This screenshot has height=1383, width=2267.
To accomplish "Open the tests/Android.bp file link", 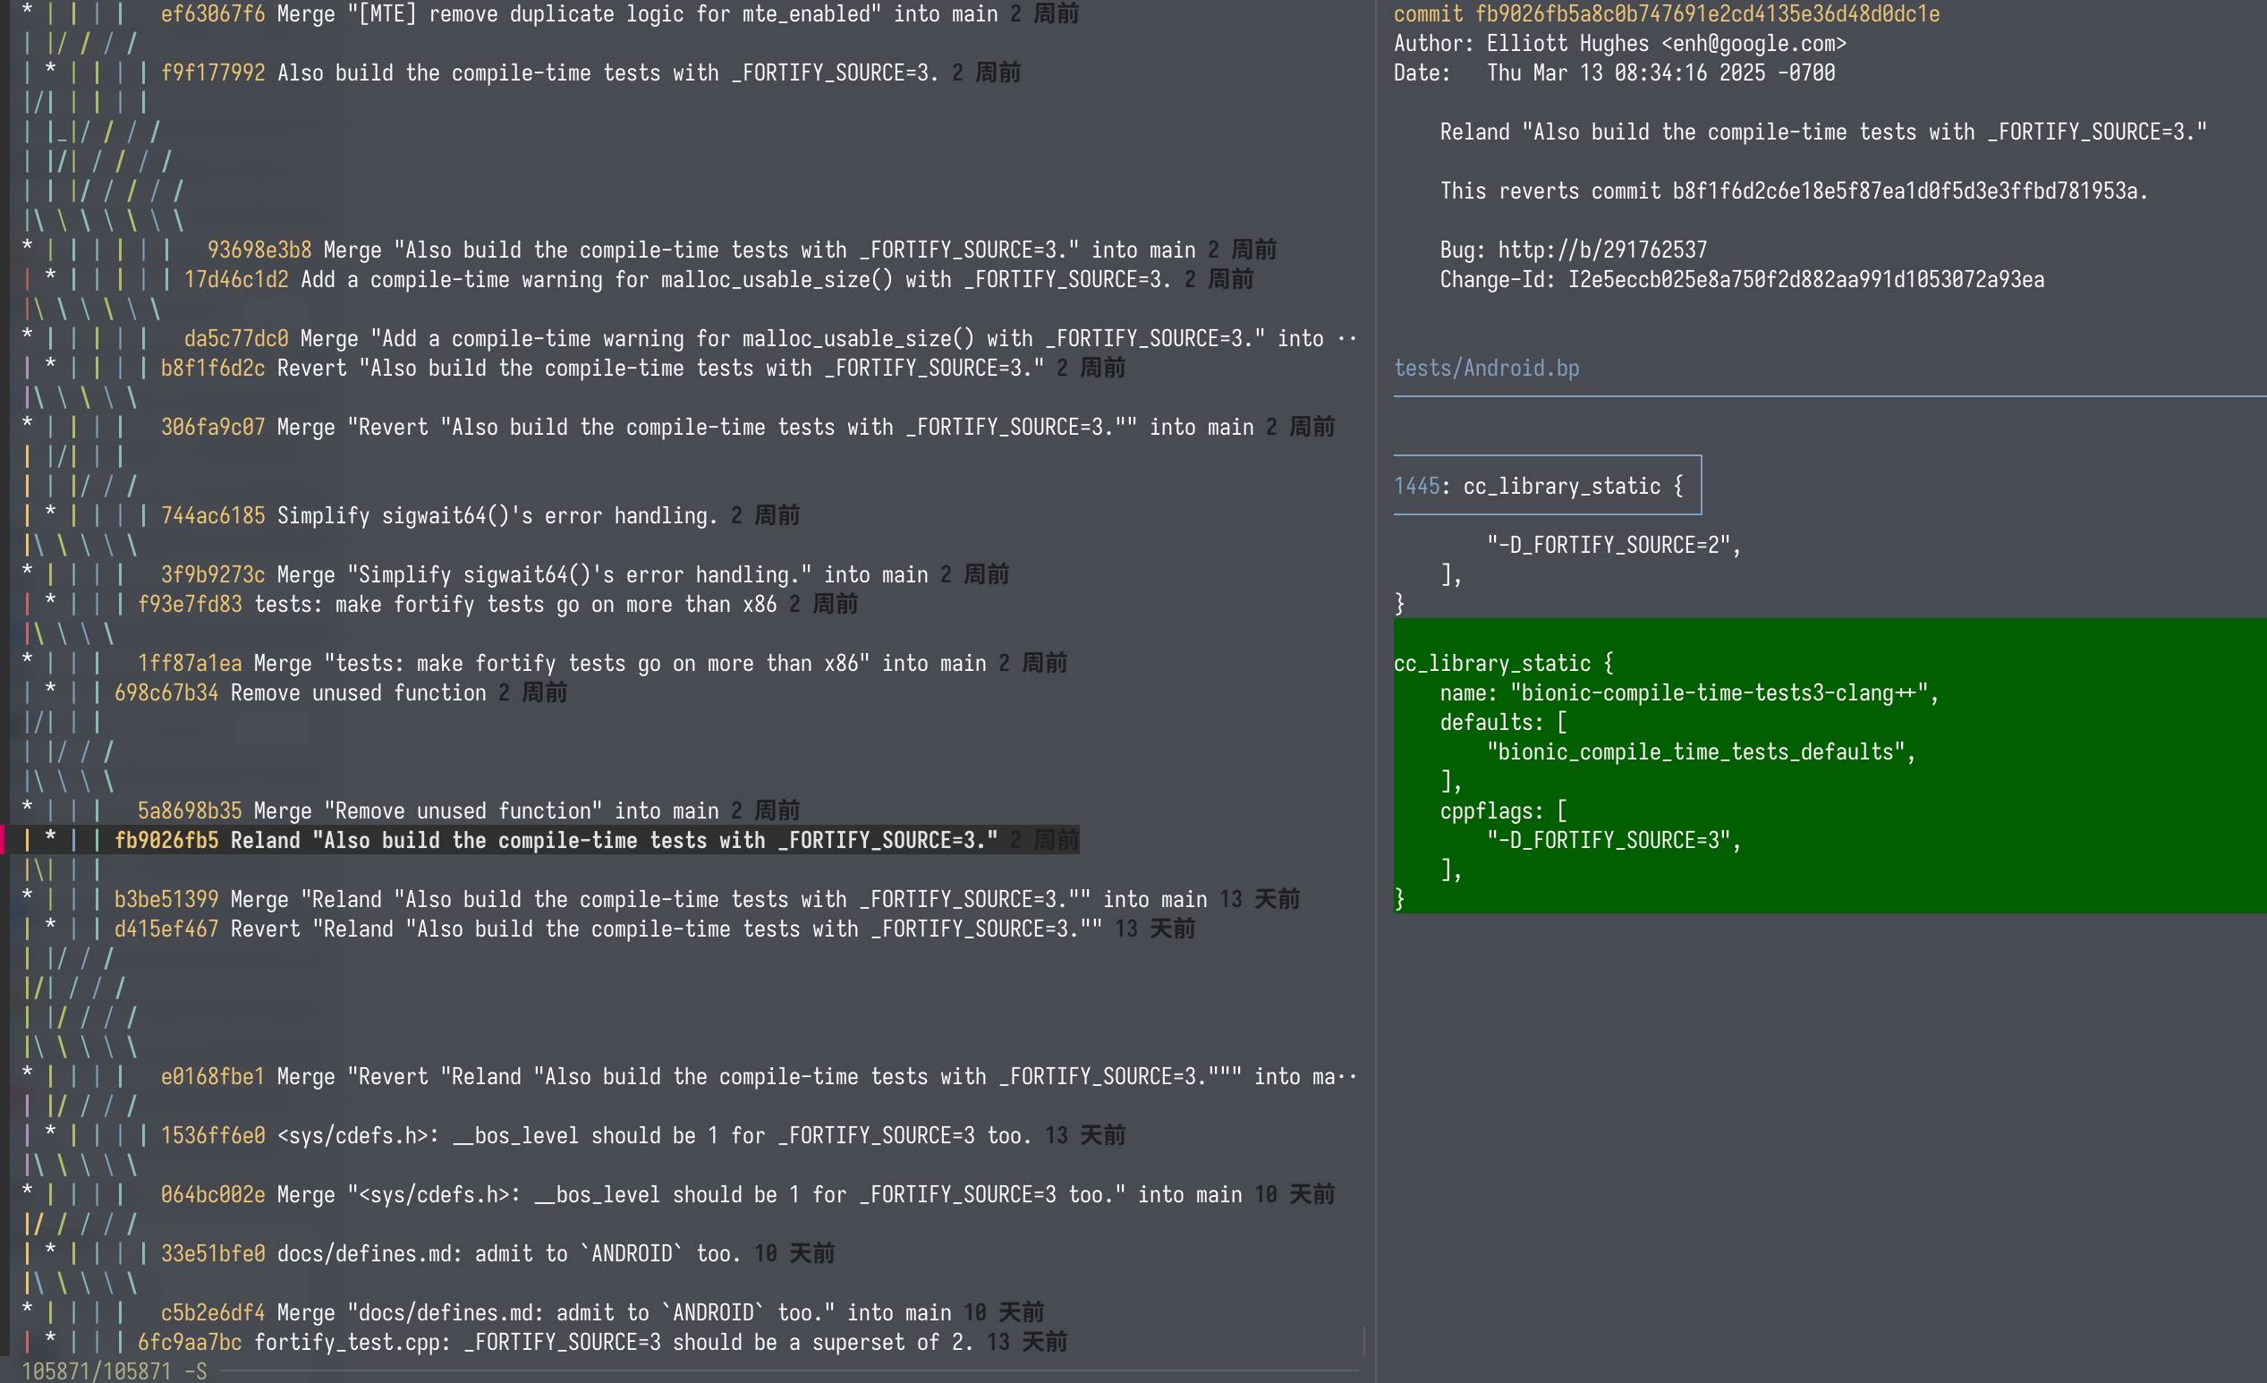I will pos(1486,368).
